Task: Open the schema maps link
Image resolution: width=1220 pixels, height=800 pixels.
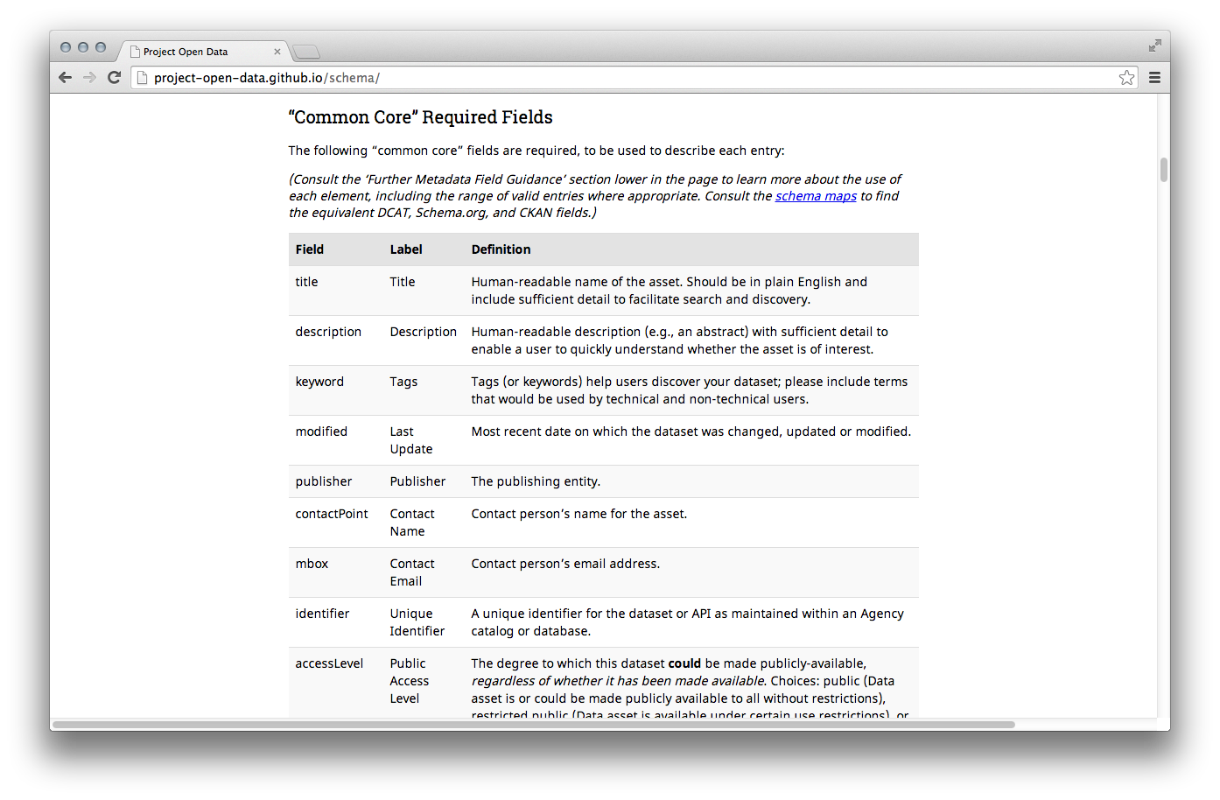Action: pyautogui.click(x=816, y=196)
